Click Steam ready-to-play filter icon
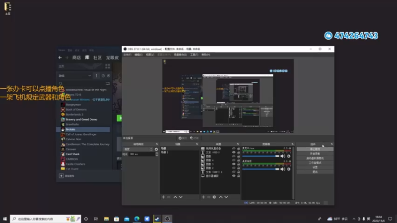Screen dimensions: 397x223 tap(109, 76)
